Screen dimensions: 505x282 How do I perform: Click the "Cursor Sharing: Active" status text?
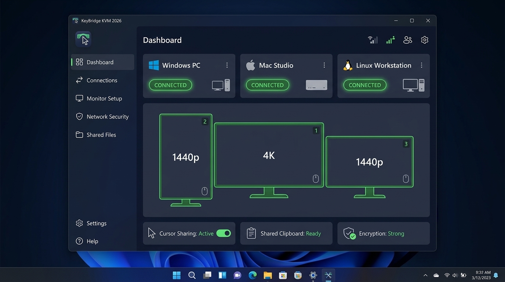(x=186, y=234)
